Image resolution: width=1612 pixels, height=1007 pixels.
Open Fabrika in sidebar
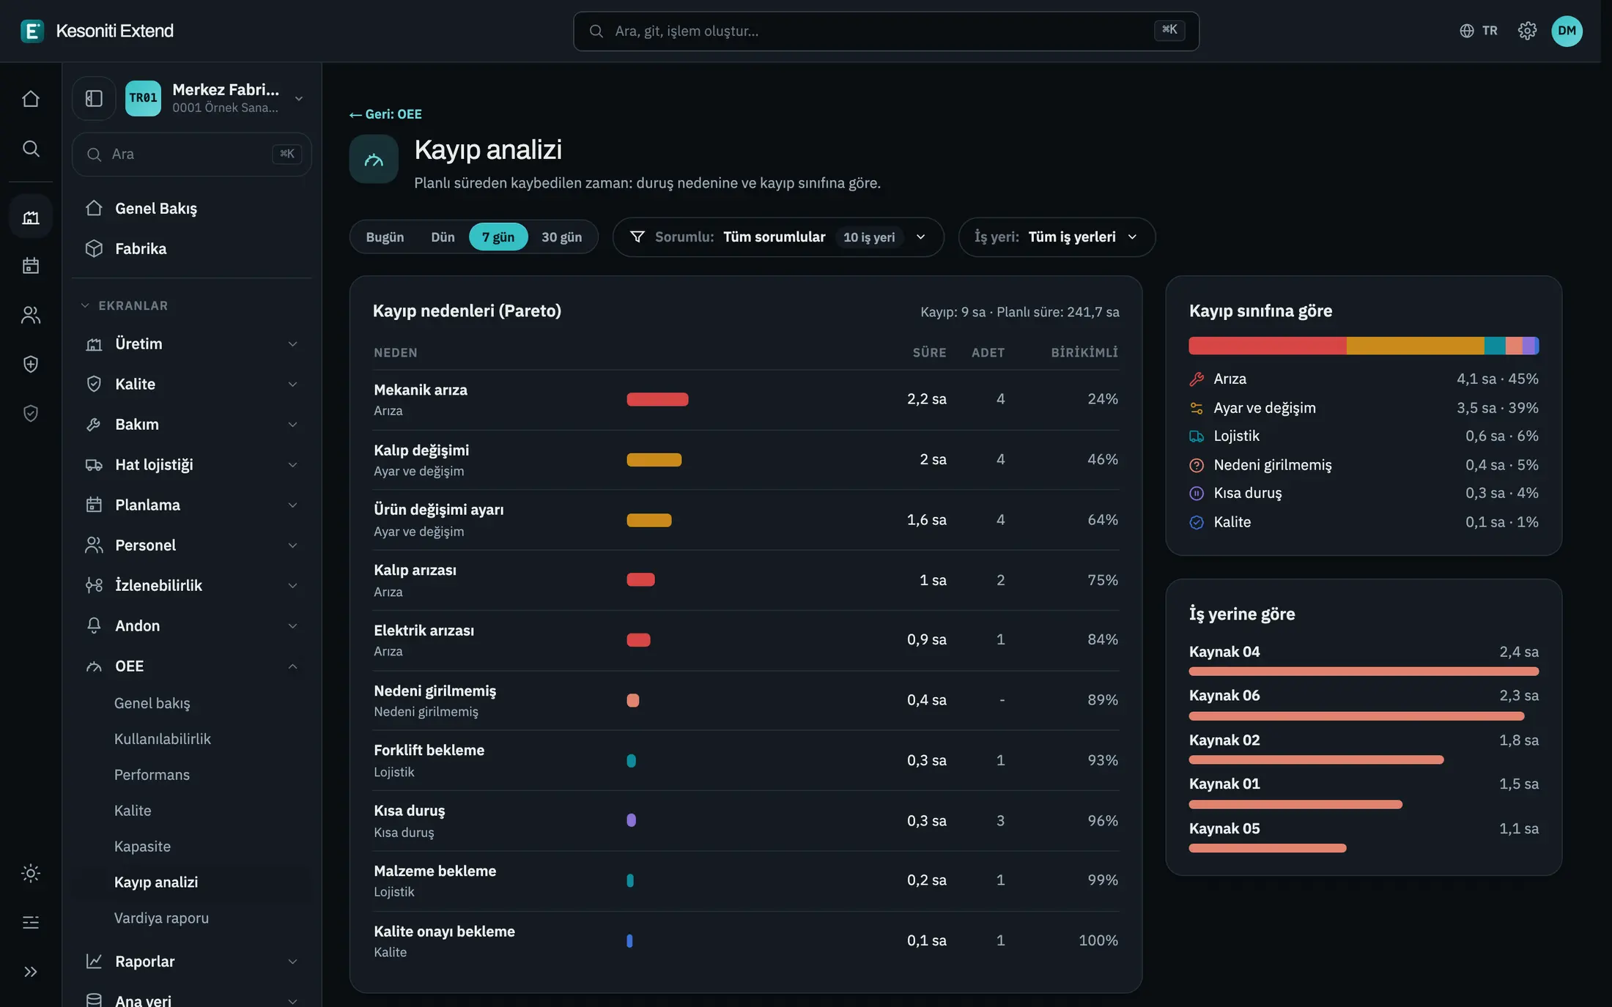[192, 249]
